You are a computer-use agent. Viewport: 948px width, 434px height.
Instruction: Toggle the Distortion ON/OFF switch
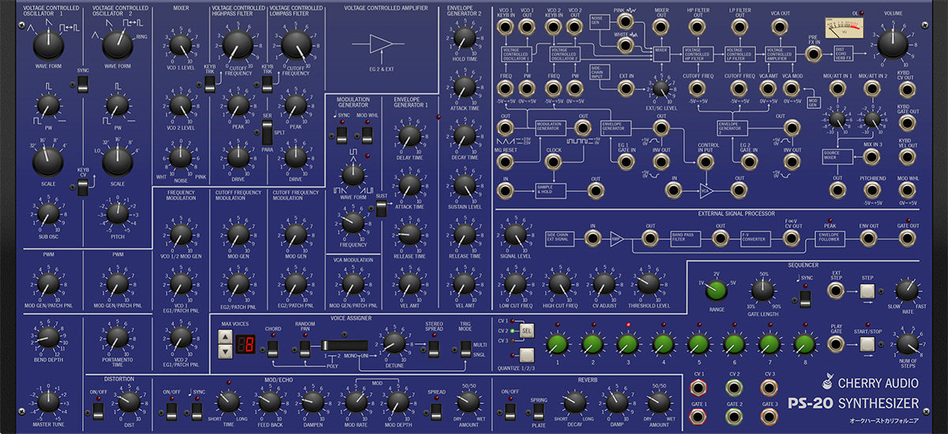coord(98,411)
